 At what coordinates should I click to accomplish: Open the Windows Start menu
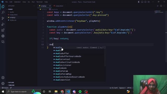click(x=3, y=92)
